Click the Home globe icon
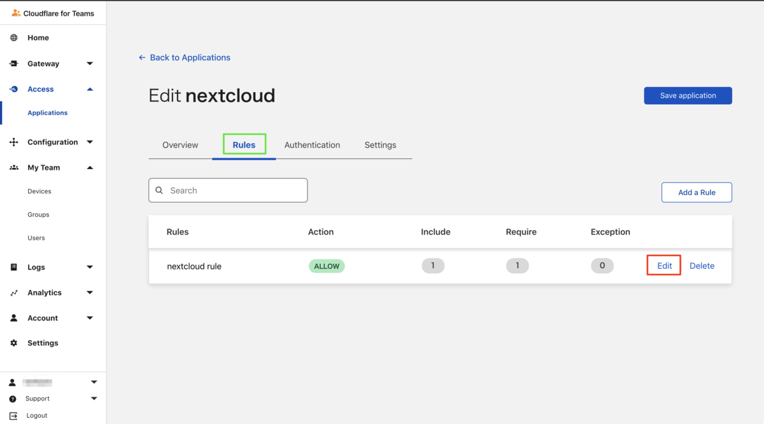The height and width of the screenshot is (424, 764). point(14,38)
